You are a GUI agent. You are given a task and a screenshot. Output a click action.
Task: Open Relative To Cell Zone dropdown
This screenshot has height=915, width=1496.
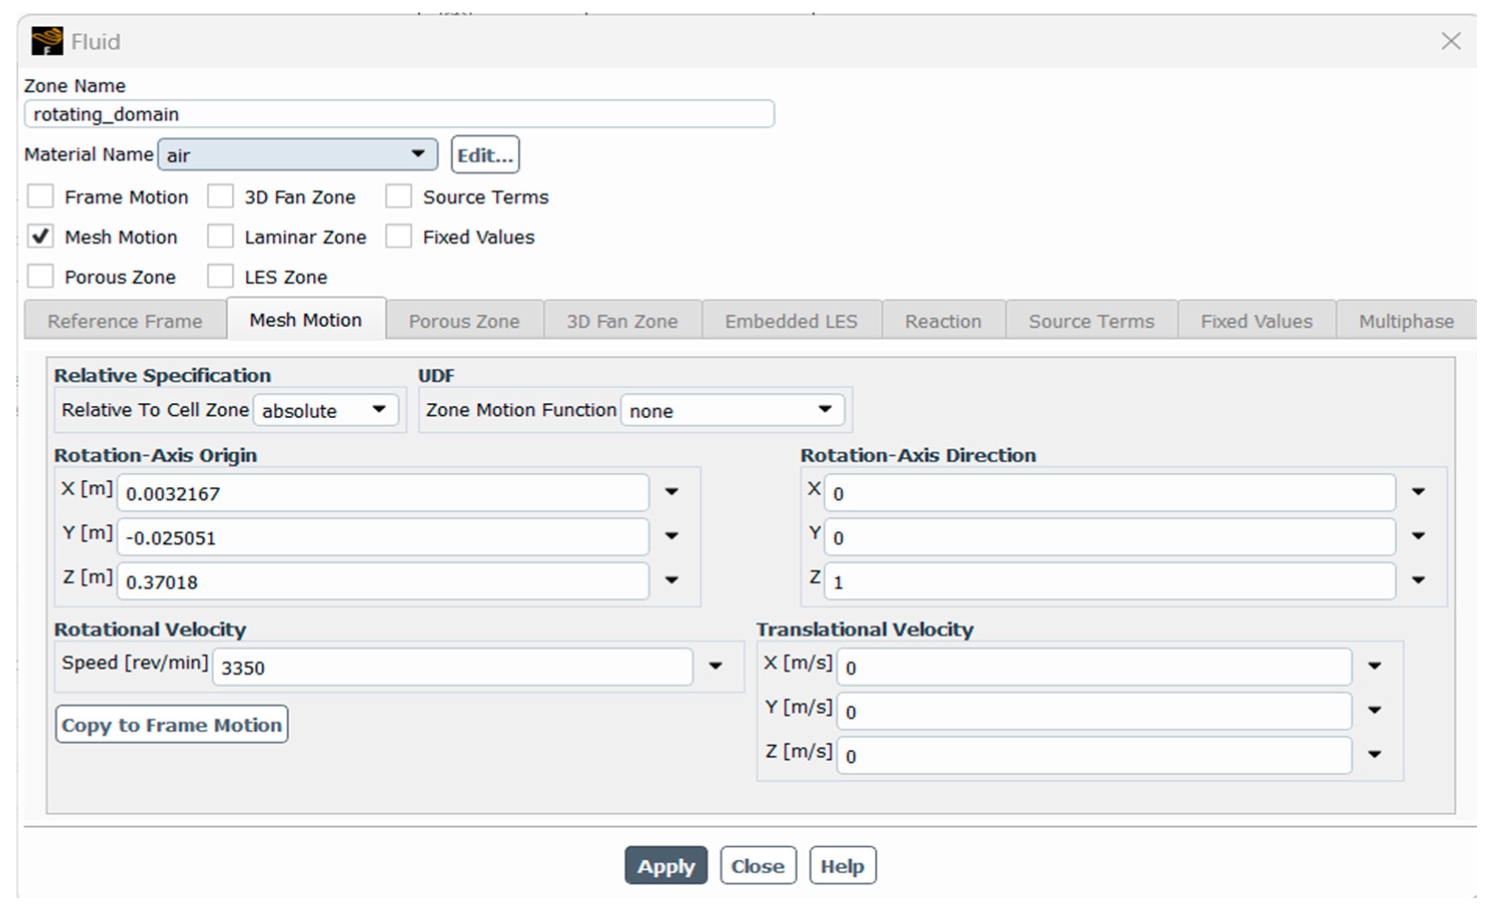pos(325,410)
